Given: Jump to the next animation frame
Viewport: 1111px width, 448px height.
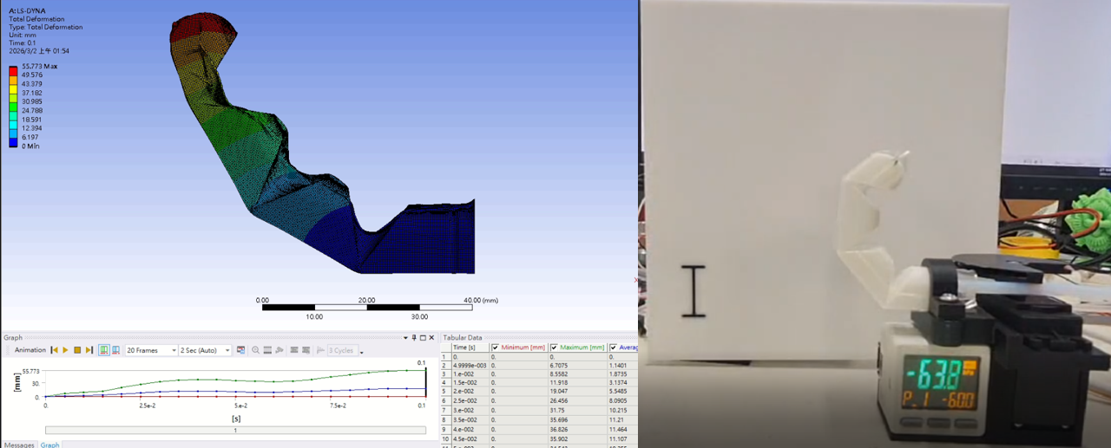Looking at the screenshot, I should 89,350.
